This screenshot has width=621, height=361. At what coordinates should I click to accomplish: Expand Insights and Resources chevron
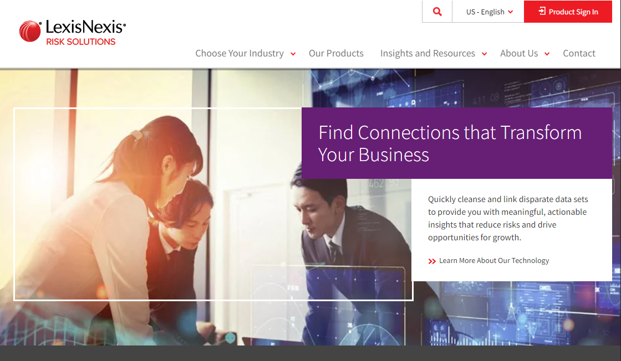tap(484, 54)
